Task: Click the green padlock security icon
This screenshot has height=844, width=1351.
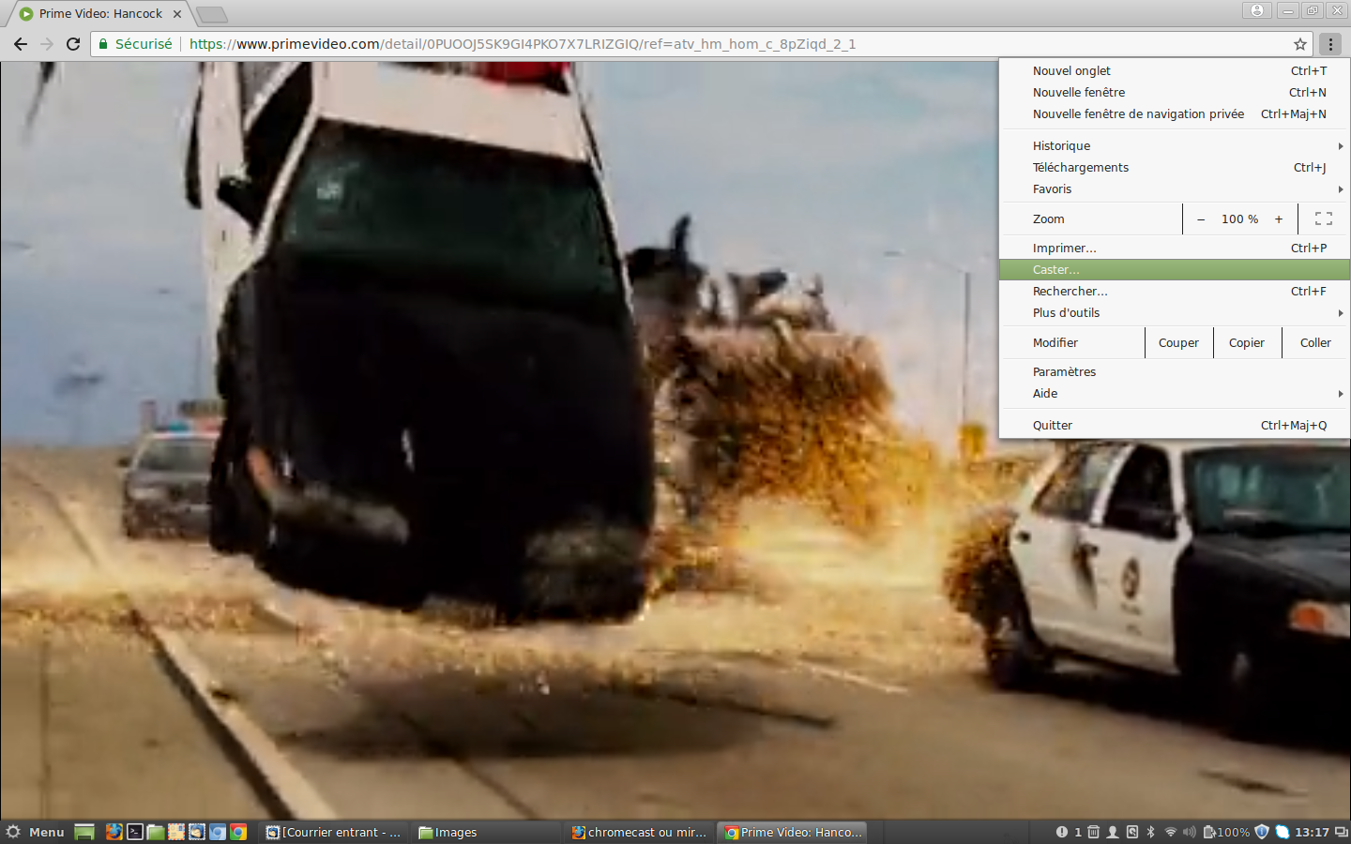Action: 103,44
